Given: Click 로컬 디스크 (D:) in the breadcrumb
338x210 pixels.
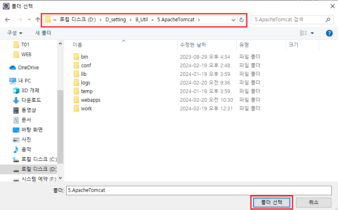Looking at the screenshot, I should (x=77, y=20).
